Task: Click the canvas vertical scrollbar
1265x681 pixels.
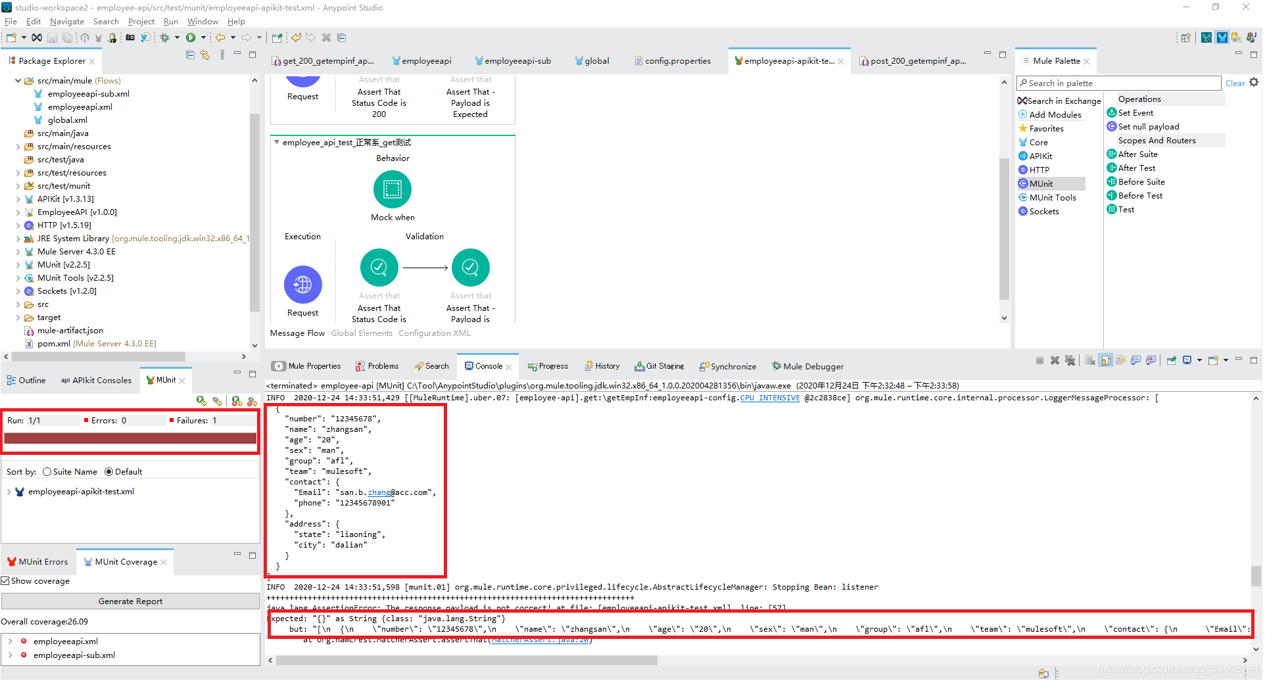Action: [1004, 229]
